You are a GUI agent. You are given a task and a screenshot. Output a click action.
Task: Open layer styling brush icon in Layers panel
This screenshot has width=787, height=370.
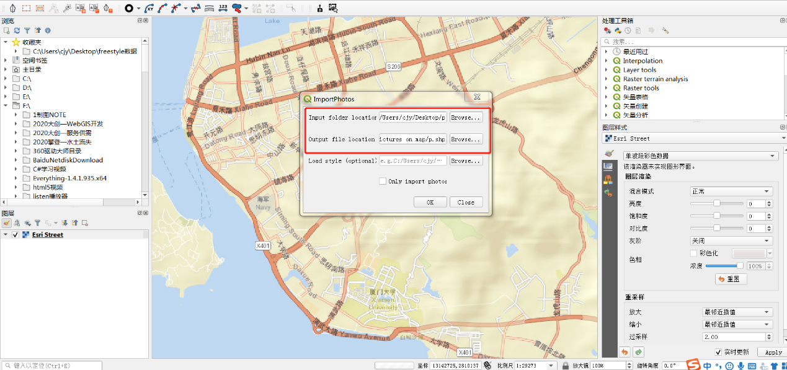pos(6,222)
